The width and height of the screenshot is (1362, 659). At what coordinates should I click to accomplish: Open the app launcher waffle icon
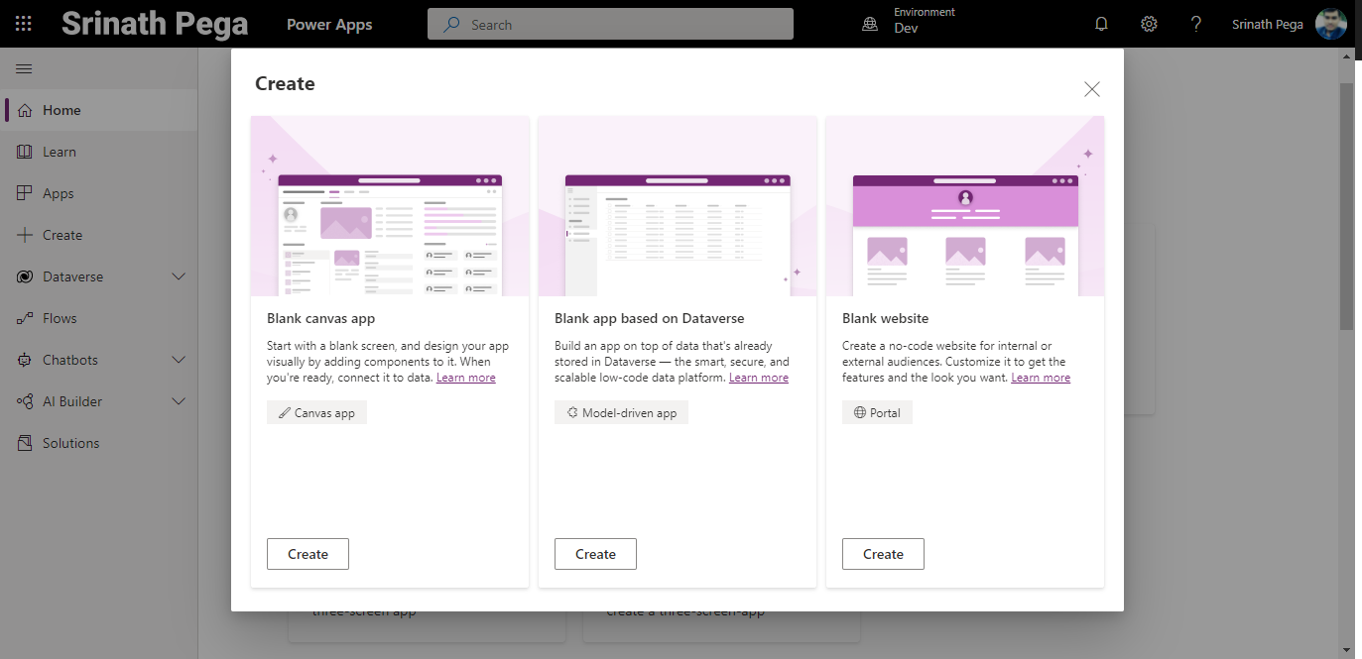[24, 24]
